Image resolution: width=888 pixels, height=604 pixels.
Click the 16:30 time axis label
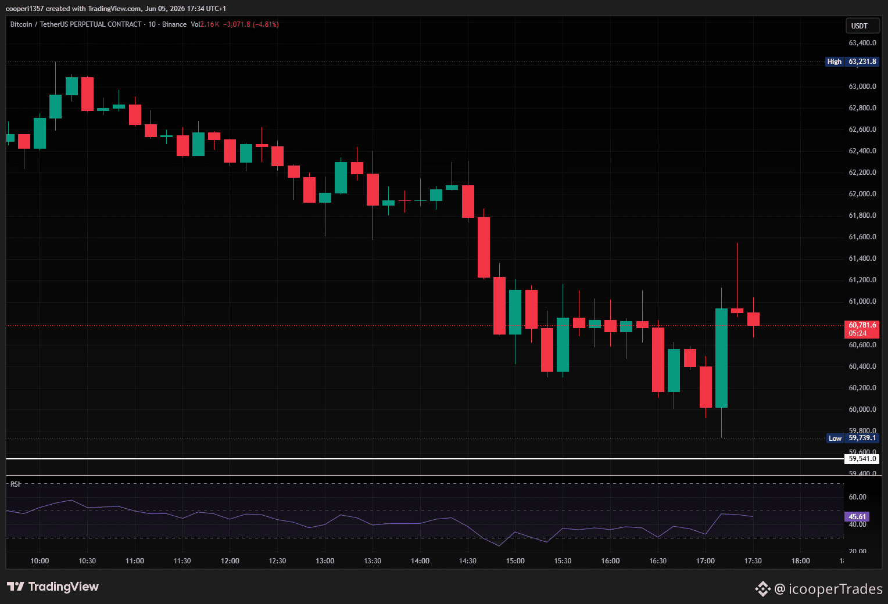[658, 561]
